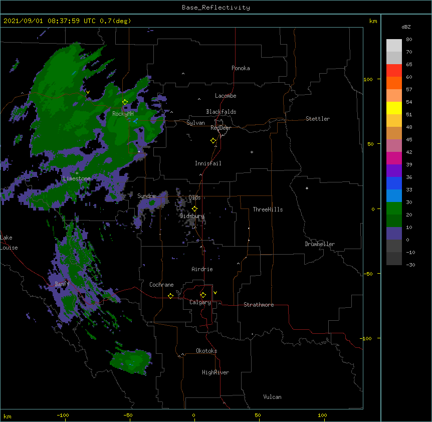
Task: Click the Sylvan label
Action: (195, 123)
